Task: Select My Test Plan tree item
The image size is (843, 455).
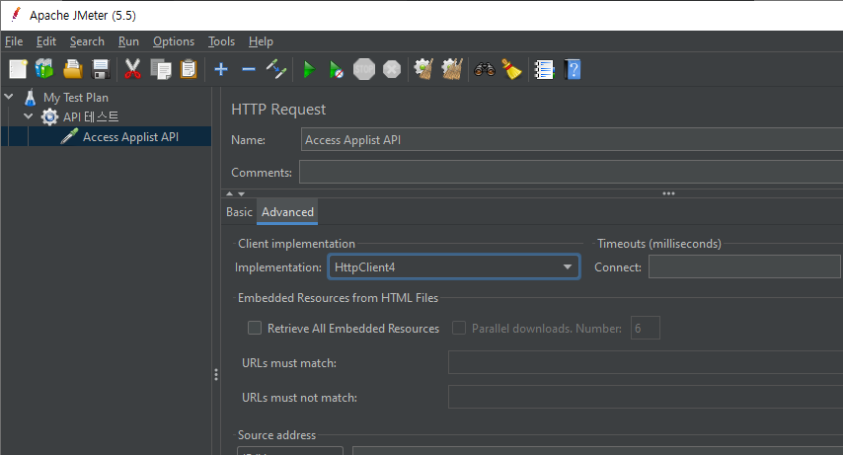Action: click(x=76, y=98)
